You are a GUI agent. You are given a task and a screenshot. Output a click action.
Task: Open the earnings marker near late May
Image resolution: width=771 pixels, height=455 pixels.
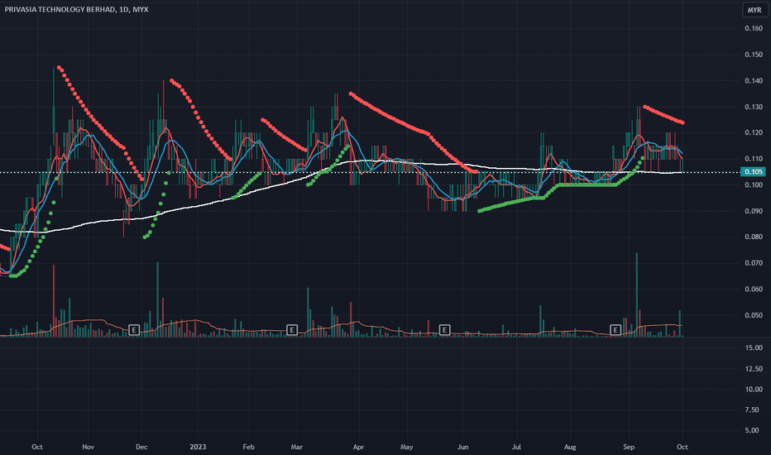coord(444,329)
